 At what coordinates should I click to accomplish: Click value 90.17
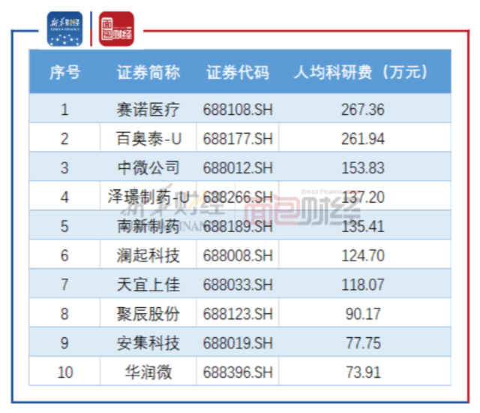tap(363, 314)
